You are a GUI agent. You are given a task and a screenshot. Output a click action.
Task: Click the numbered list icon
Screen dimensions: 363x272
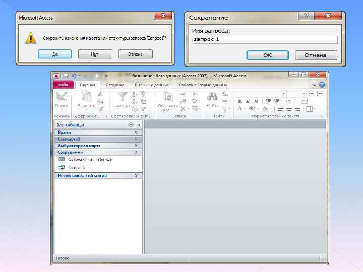(x=320, y=94)
